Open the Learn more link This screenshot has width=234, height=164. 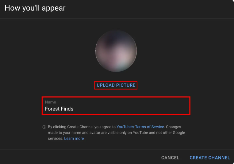click(x=74, y=138)
